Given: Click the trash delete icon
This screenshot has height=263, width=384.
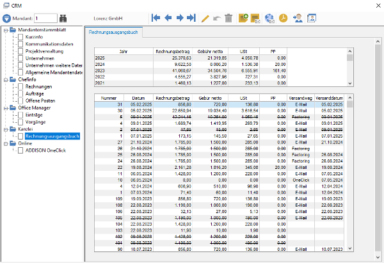Looking at the screenshot, I should click(228, 18).
